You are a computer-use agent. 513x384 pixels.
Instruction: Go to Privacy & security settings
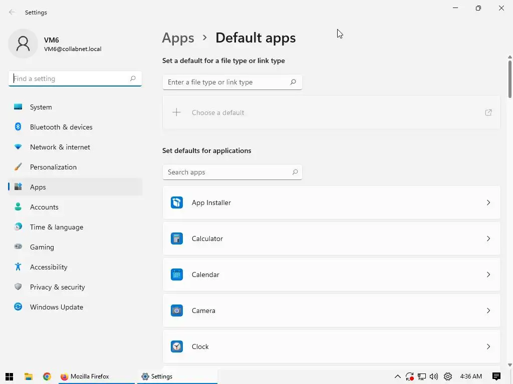(57, 287)
